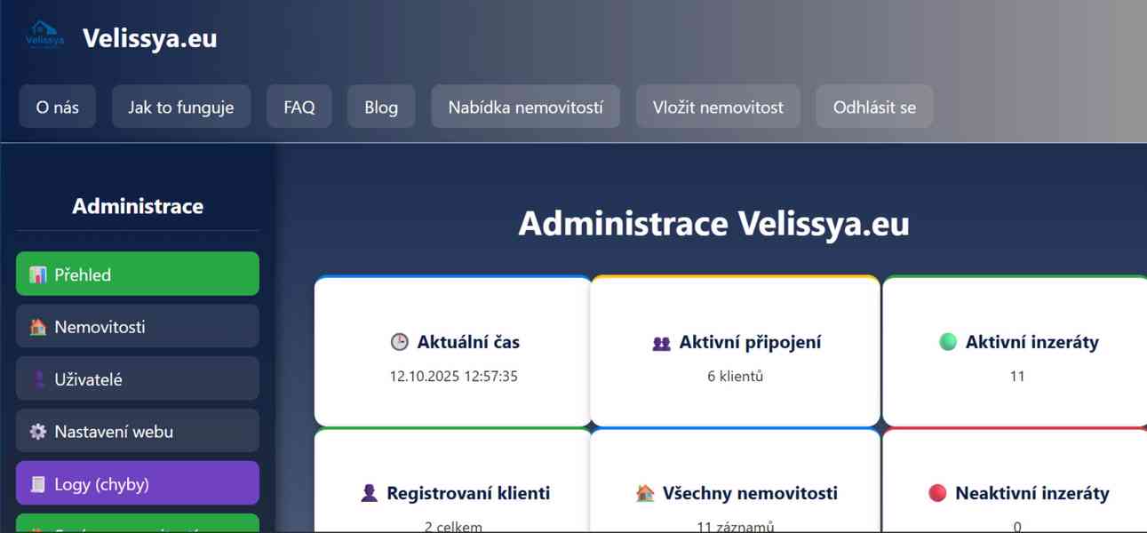
Task: Click the person icon beside Uživatelé
Action: pyautogui.click(x=37, y=379)
